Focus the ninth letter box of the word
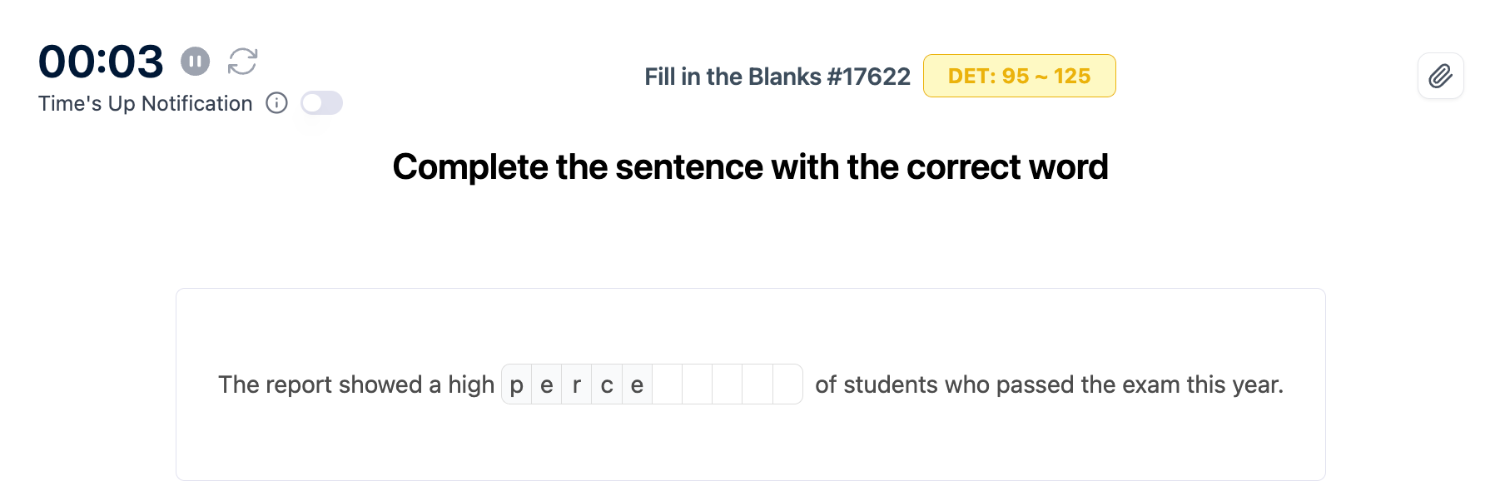 tap(757, 384)
